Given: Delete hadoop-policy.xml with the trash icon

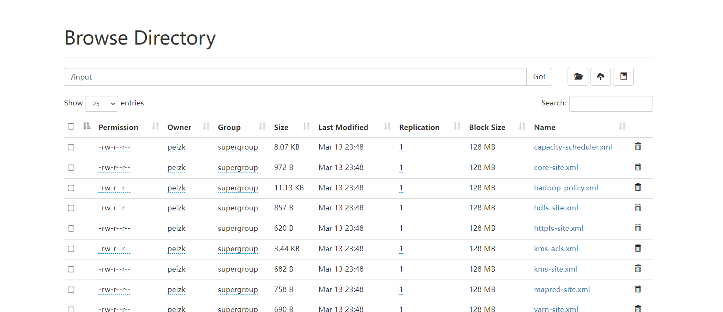Looking at the screenshot, I should tap(638, 187).
